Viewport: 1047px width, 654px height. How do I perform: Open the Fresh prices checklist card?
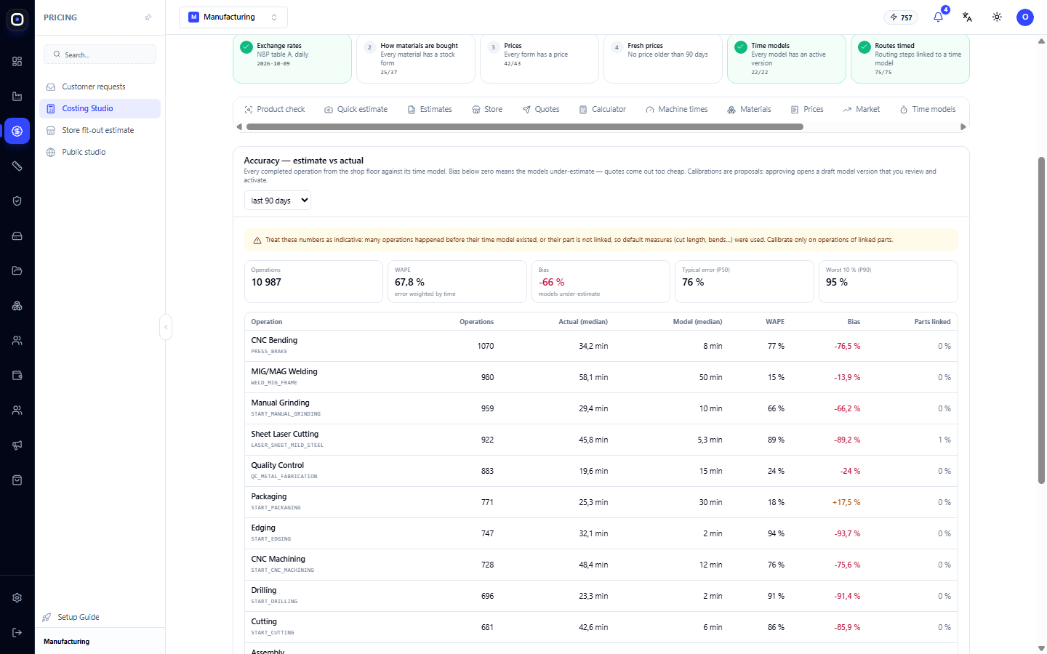[663, 58]
